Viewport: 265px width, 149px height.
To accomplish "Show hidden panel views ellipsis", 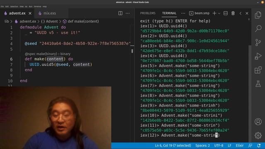I will pos(183,13).
